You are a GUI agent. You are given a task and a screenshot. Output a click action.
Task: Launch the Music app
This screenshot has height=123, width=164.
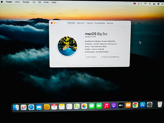[106, 106]
